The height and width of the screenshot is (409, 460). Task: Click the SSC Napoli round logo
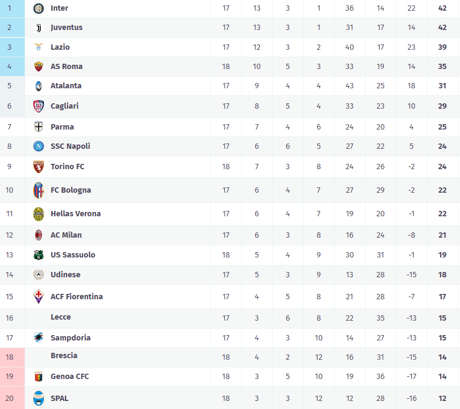click(x=38, y=146)
